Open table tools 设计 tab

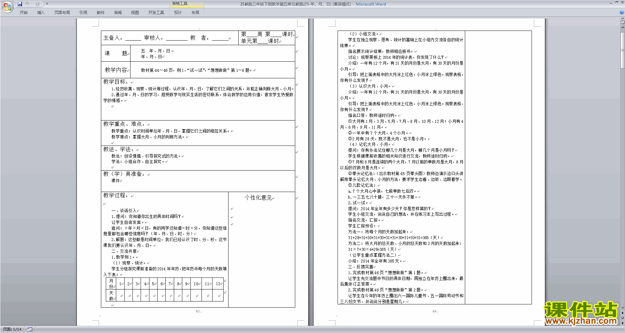coord(178,13)
